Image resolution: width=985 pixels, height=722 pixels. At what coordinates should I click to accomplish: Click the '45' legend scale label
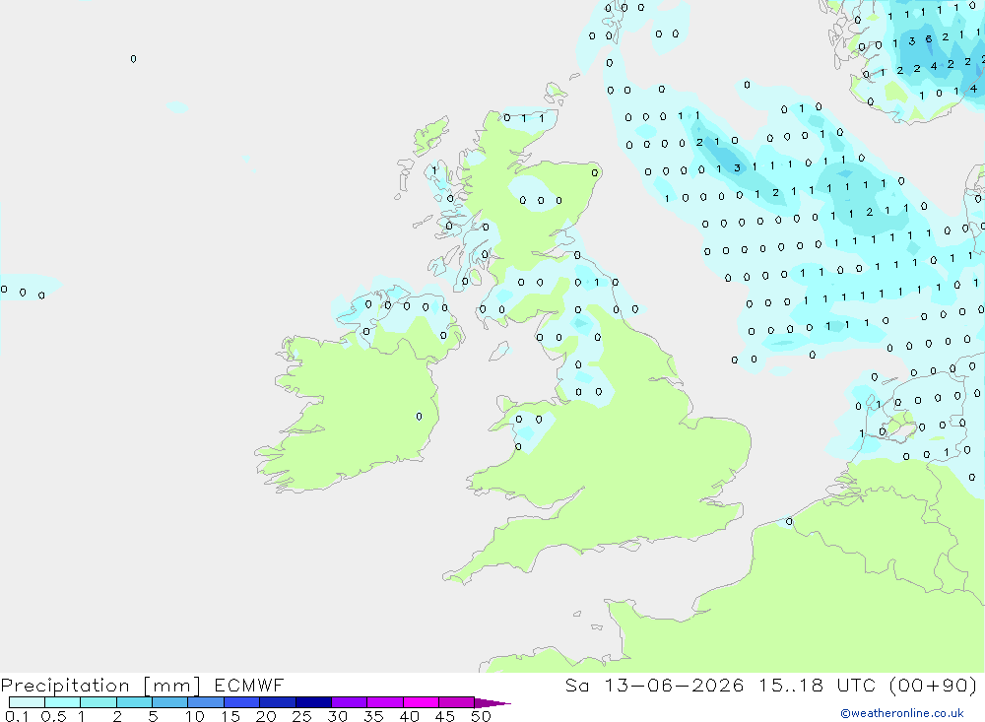[445, 716]
